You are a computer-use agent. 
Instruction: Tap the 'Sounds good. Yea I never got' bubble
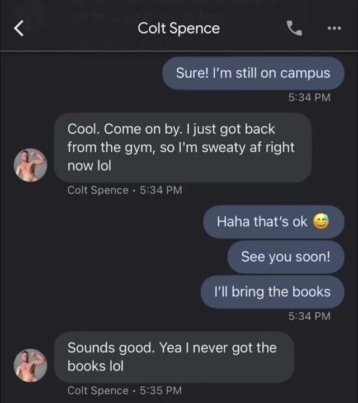[x=174, y=357]
